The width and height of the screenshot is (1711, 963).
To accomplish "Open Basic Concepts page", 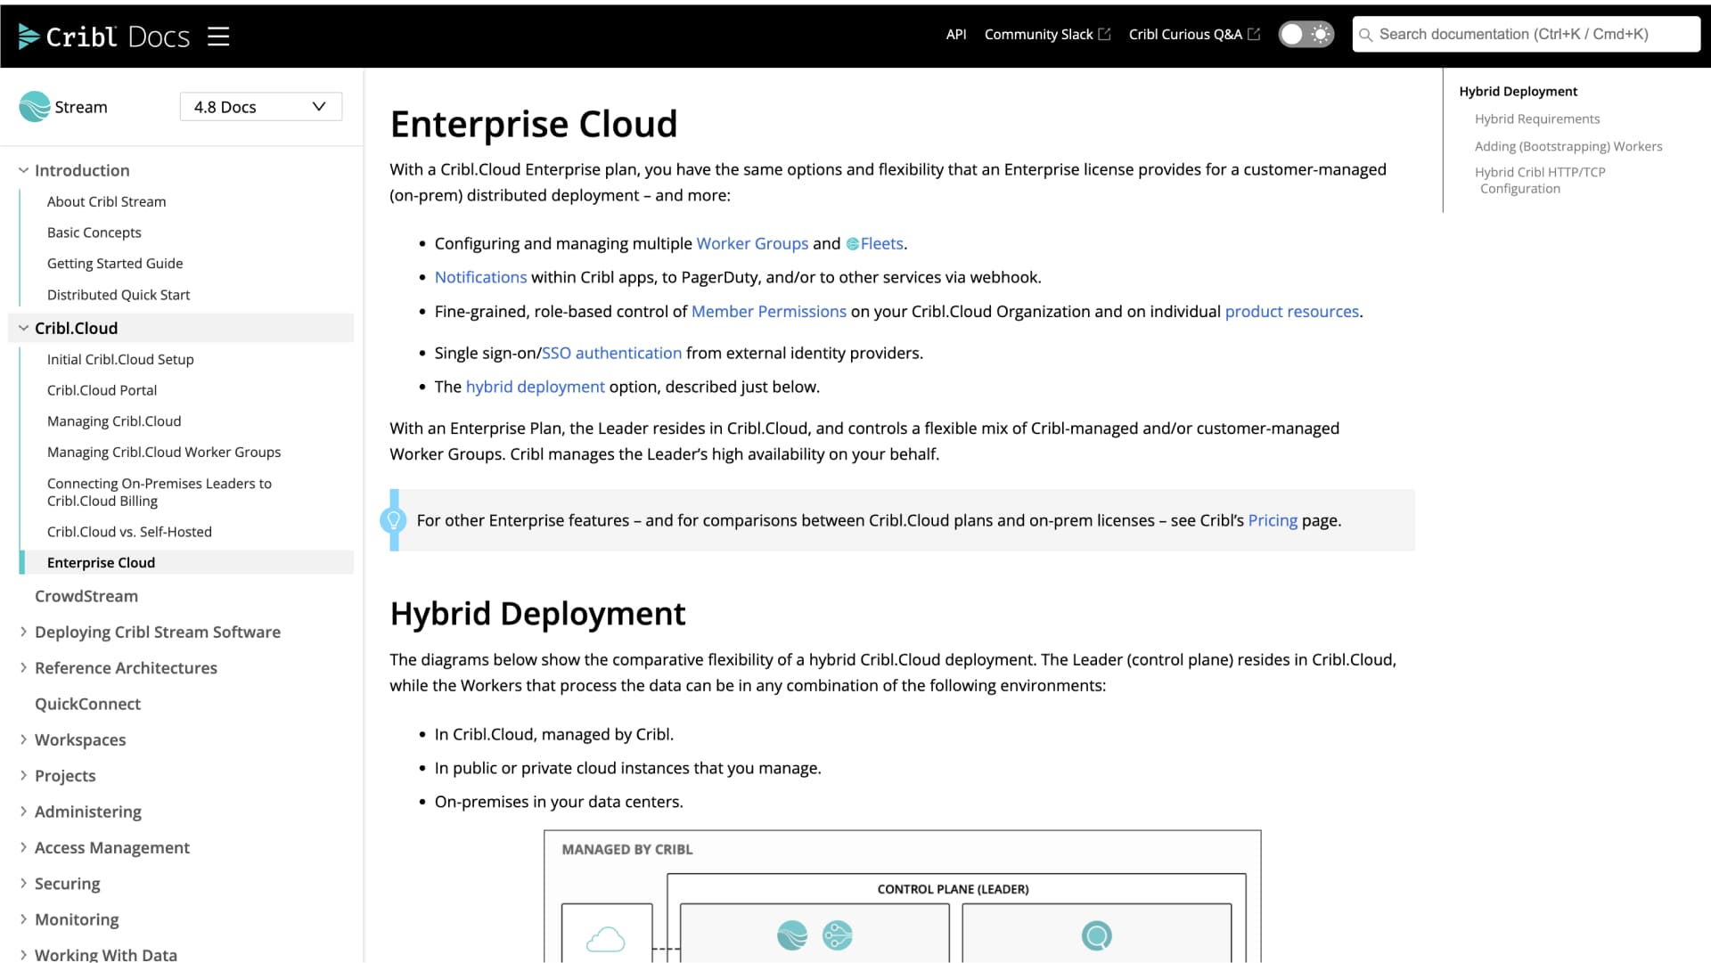I will click(x=94, y=233).
